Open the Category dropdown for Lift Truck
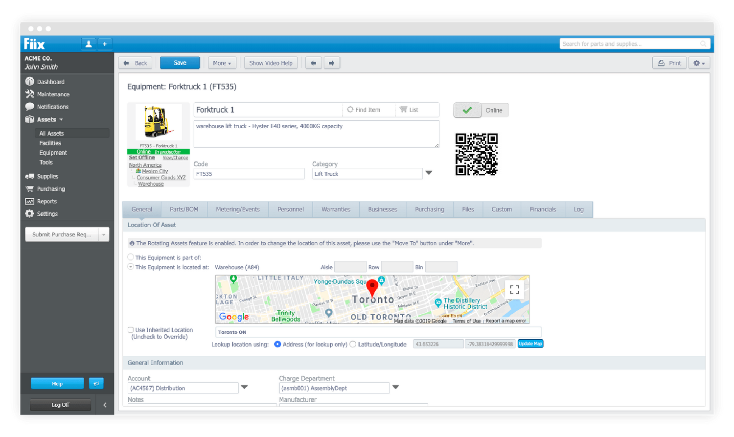 429,173
